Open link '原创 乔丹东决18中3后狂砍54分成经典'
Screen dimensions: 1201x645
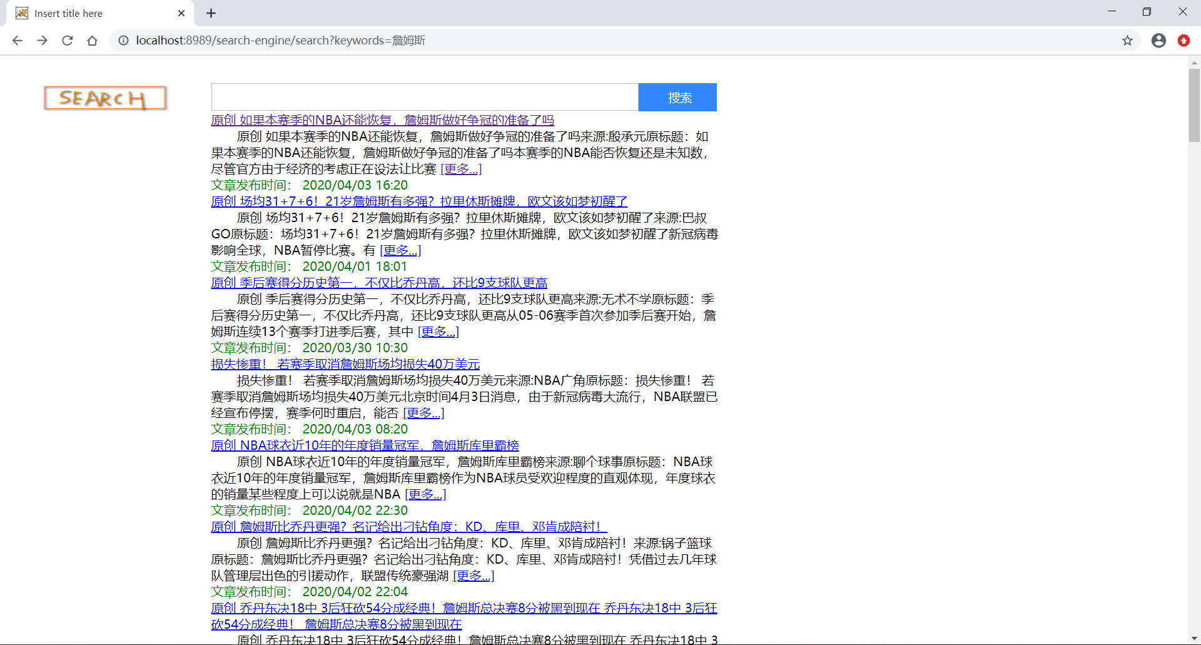point(464,616)
